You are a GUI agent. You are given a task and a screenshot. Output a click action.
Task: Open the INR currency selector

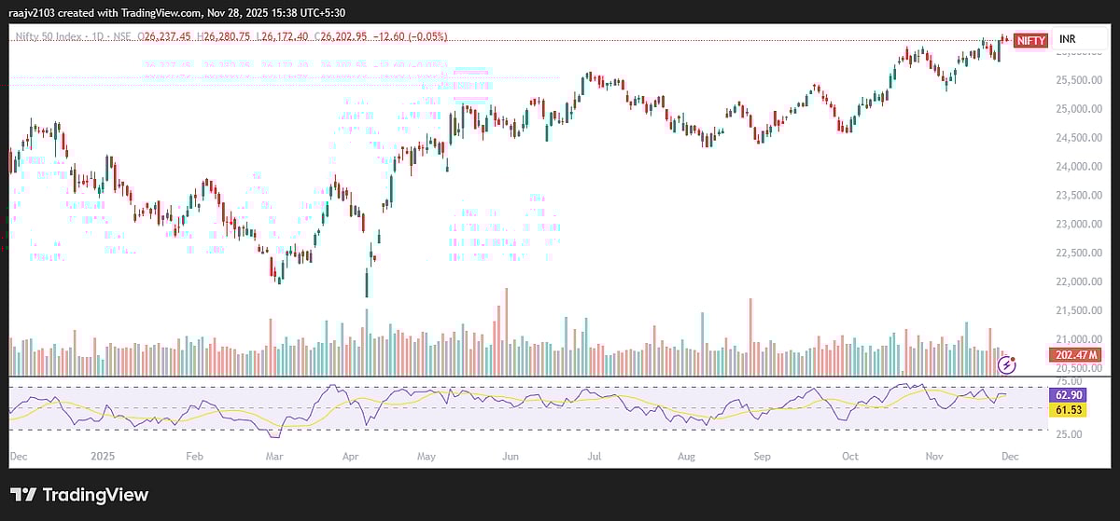(1069, 40)
